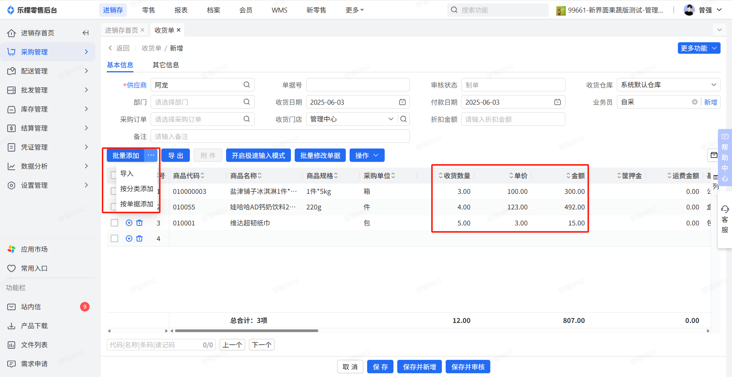
Task: Collapse the sidebar with the arrow icon
Action: tap(85, 33)
